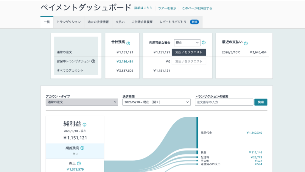Open help icon beside 最近の支払い
The width and height of the screenshot is (305, 172).
tap(246, 43)
